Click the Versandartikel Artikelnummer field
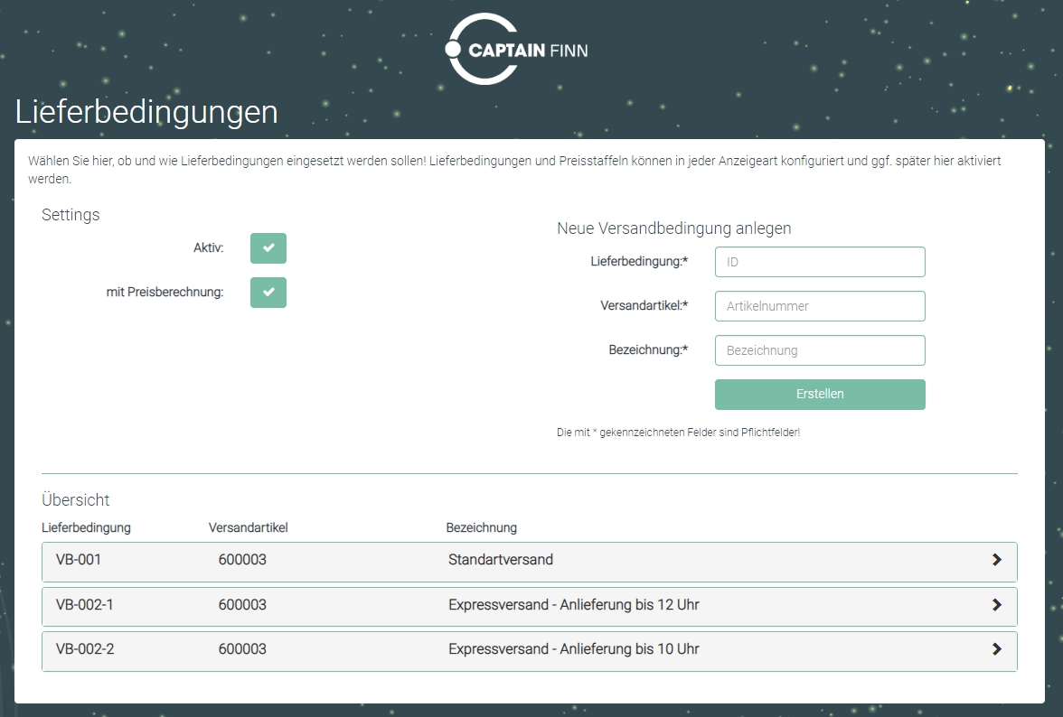The height and width of the screenshot is (717, 1063). click(819, 306)
